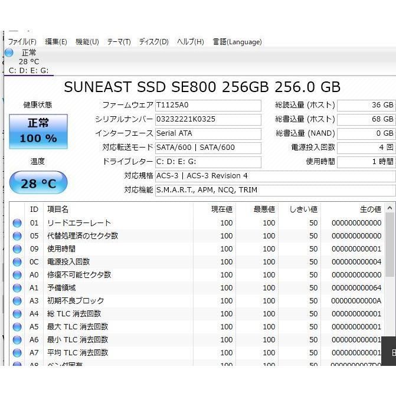Viewport: 396px width, 396px height.
Task: Click the total host writes value 68 GB
Action: (366, 119)
